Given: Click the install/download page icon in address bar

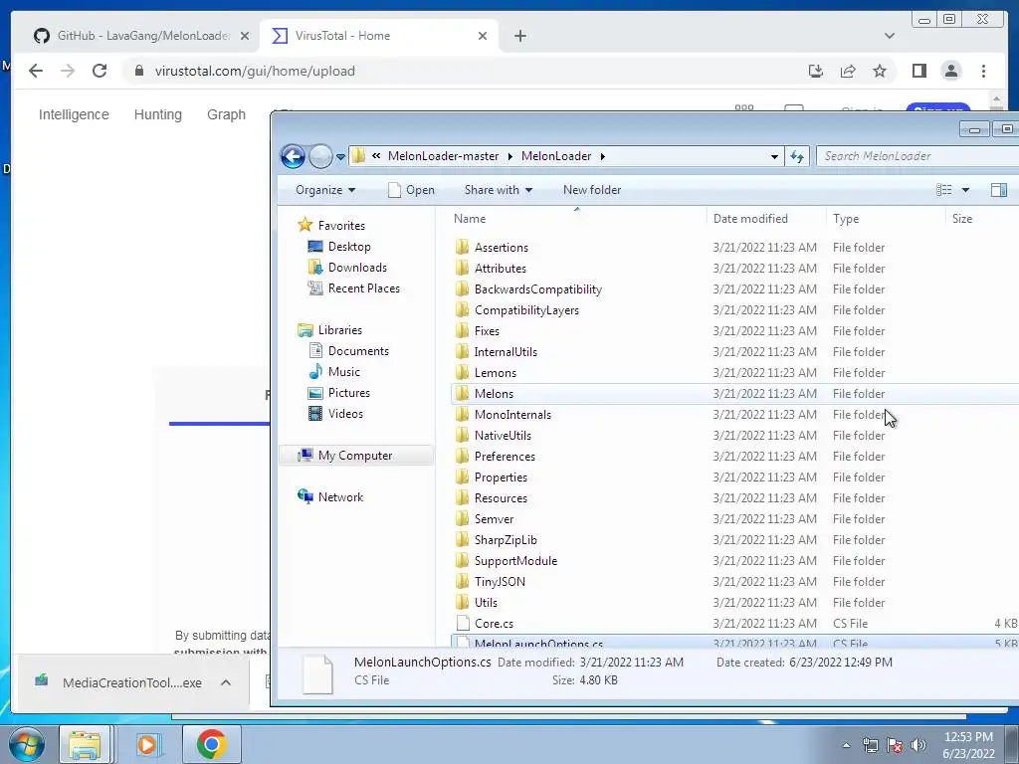Looking at the screenshot, I should (x=816, y=71).
